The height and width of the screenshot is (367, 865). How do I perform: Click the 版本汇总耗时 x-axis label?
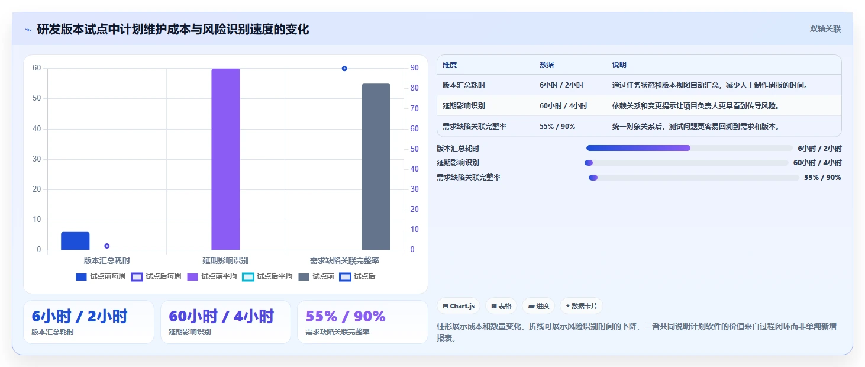[107, 260]
